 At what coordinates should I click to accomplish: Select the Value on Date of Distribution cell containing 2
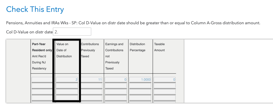pyautogui.click(x=67, y=79)
